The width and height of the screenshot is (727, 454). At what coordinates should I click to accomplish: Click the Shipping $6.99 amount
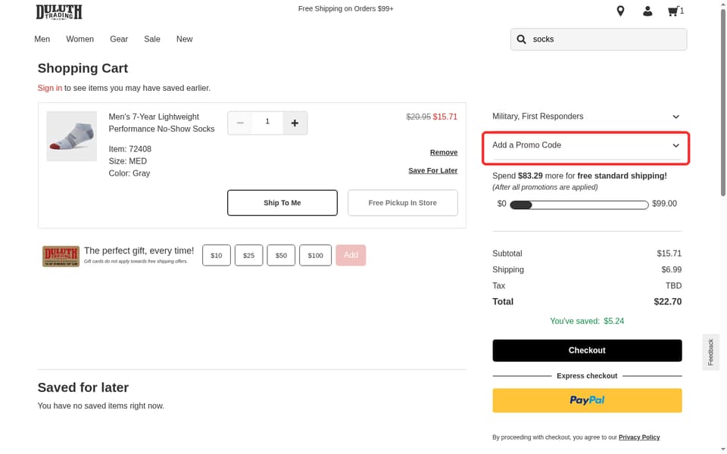[672, 269]
